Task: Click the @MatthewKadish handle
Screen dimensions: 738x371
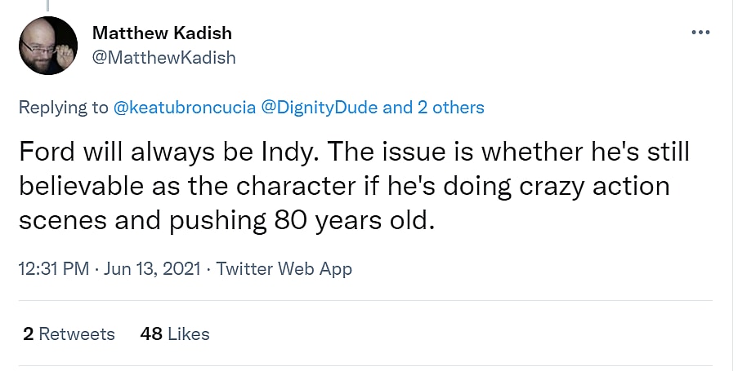Action: point(163,57)
